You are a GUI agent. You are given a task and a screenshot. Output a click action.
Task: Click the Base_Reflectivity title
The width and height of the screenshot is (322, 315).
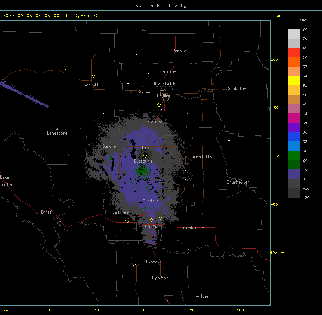[161, 6]
